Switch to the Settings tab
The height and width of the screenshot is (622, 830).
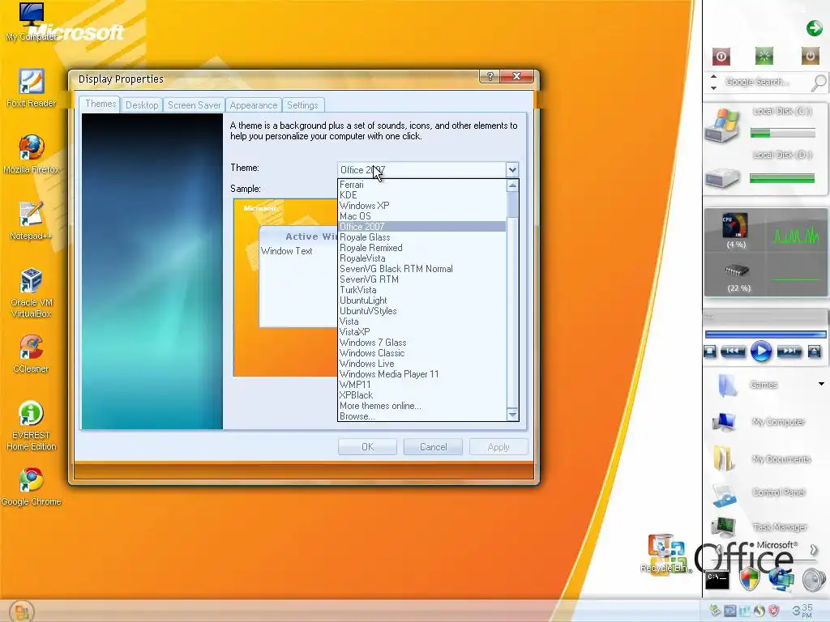tap(302, 105)
